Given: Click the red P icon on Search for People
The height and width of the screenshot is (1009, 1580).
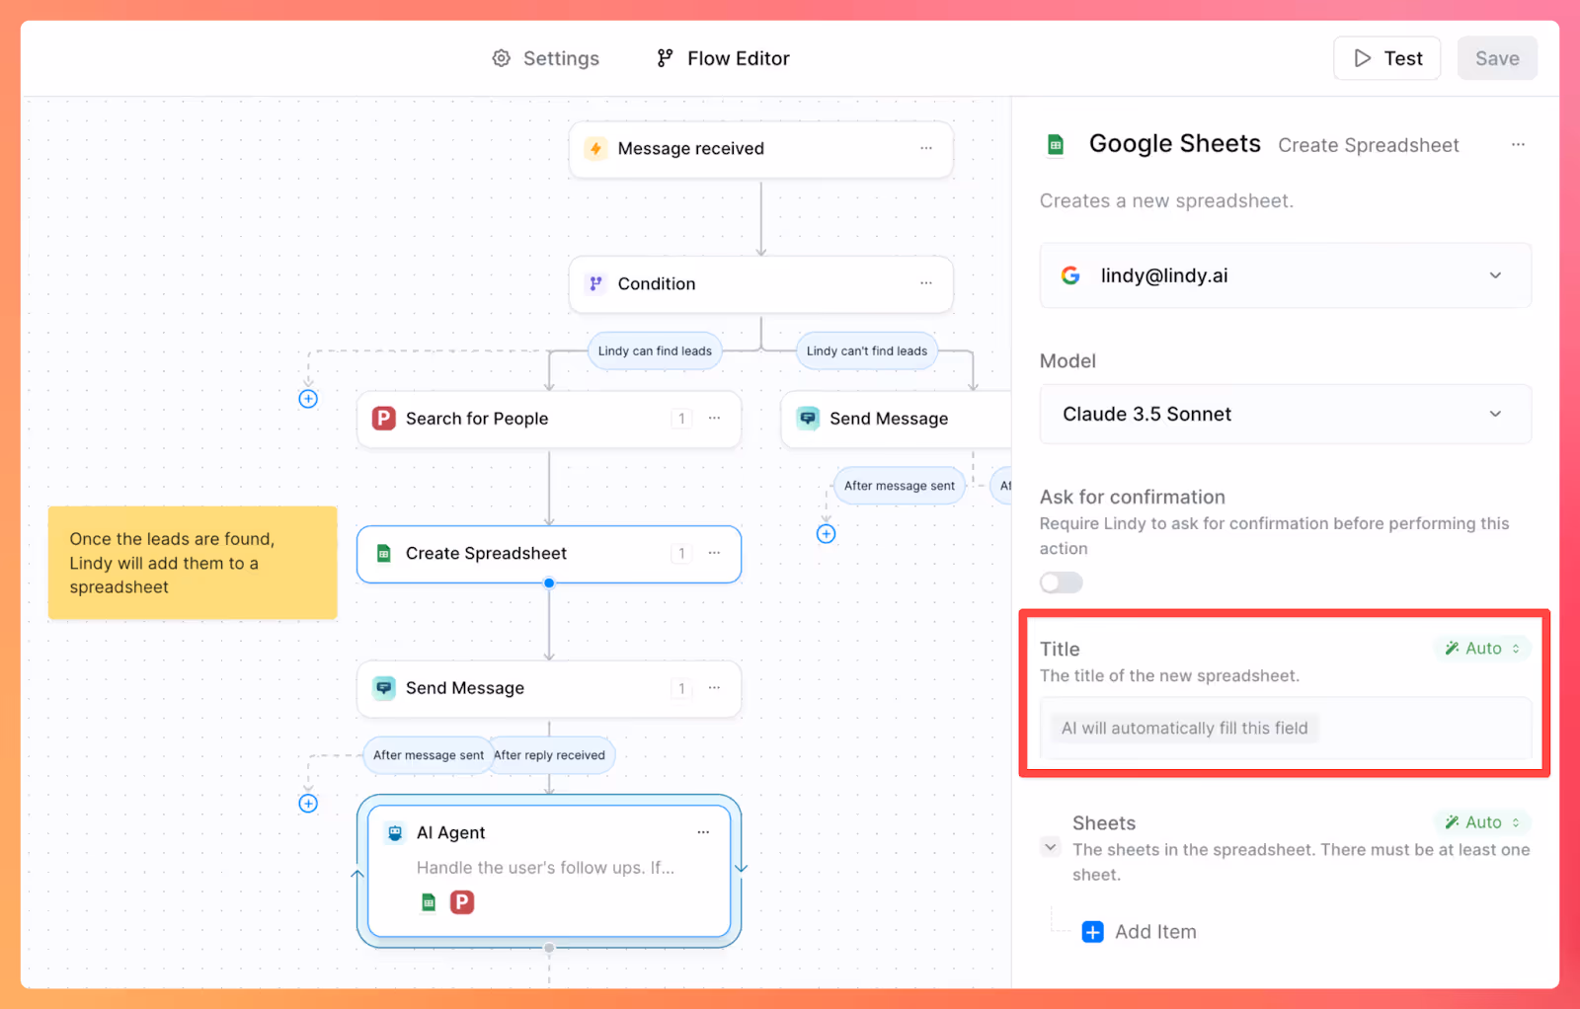Looking at the screenshot, I should (x=383, y=419).
